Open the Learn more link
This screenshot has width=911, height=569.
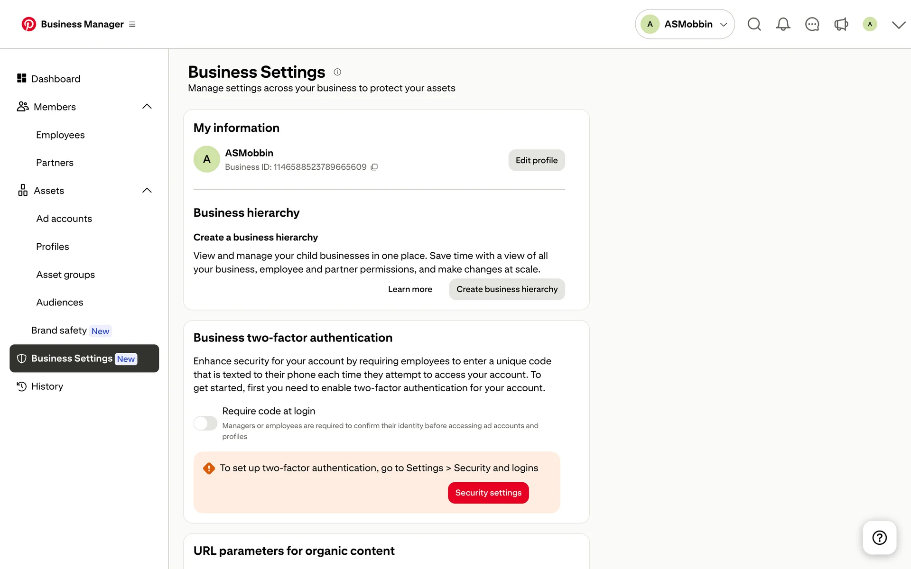(x=410, y=289)
